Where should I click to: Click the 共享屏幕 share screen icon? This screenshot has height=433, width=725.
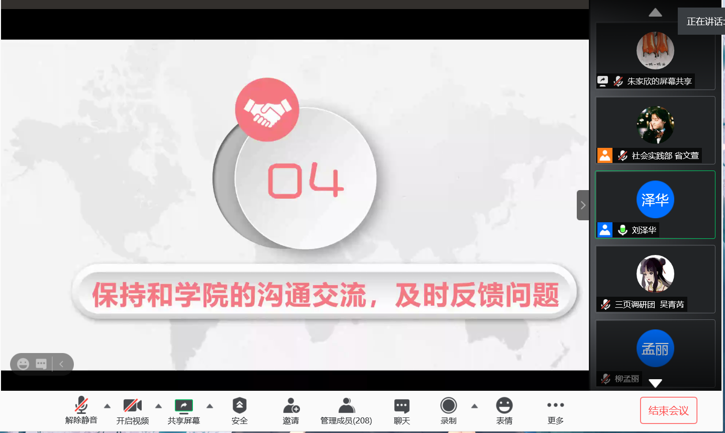(x=183, y=406)
